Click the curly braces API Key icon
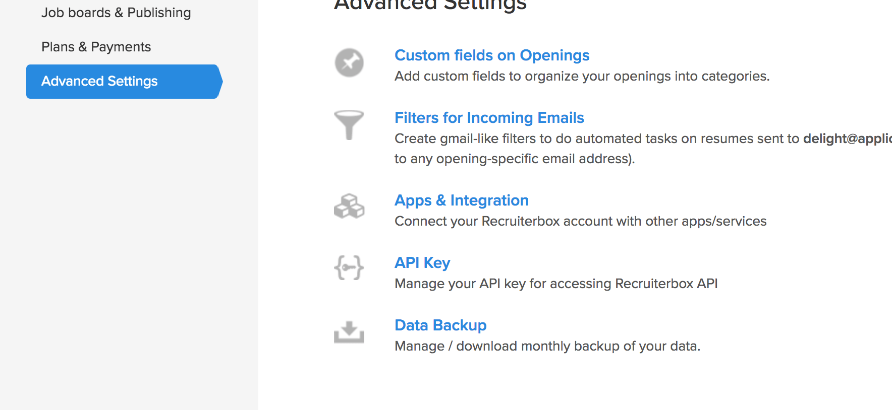 tap(349, 267)
